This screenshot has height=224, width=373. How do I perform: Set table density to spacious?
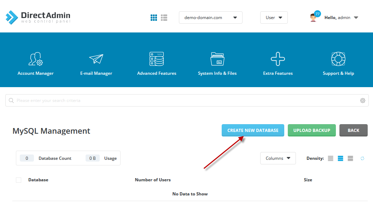pyautogui.click(x=350, y=158)
